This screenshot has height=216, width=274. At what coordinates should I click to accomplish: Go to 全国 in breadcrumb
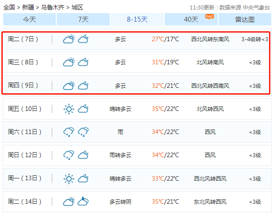click(x=9, y=8)
